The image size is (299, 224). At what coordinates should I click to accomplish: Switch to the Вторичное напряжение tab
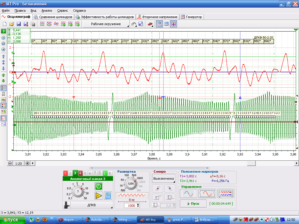[157, 17]
